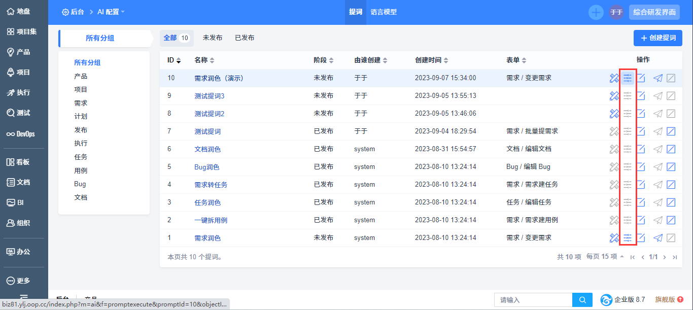Click the 创建提词 button
This screenshot has width=693, height=310.
pyautogui.click(x=657, y=38)
